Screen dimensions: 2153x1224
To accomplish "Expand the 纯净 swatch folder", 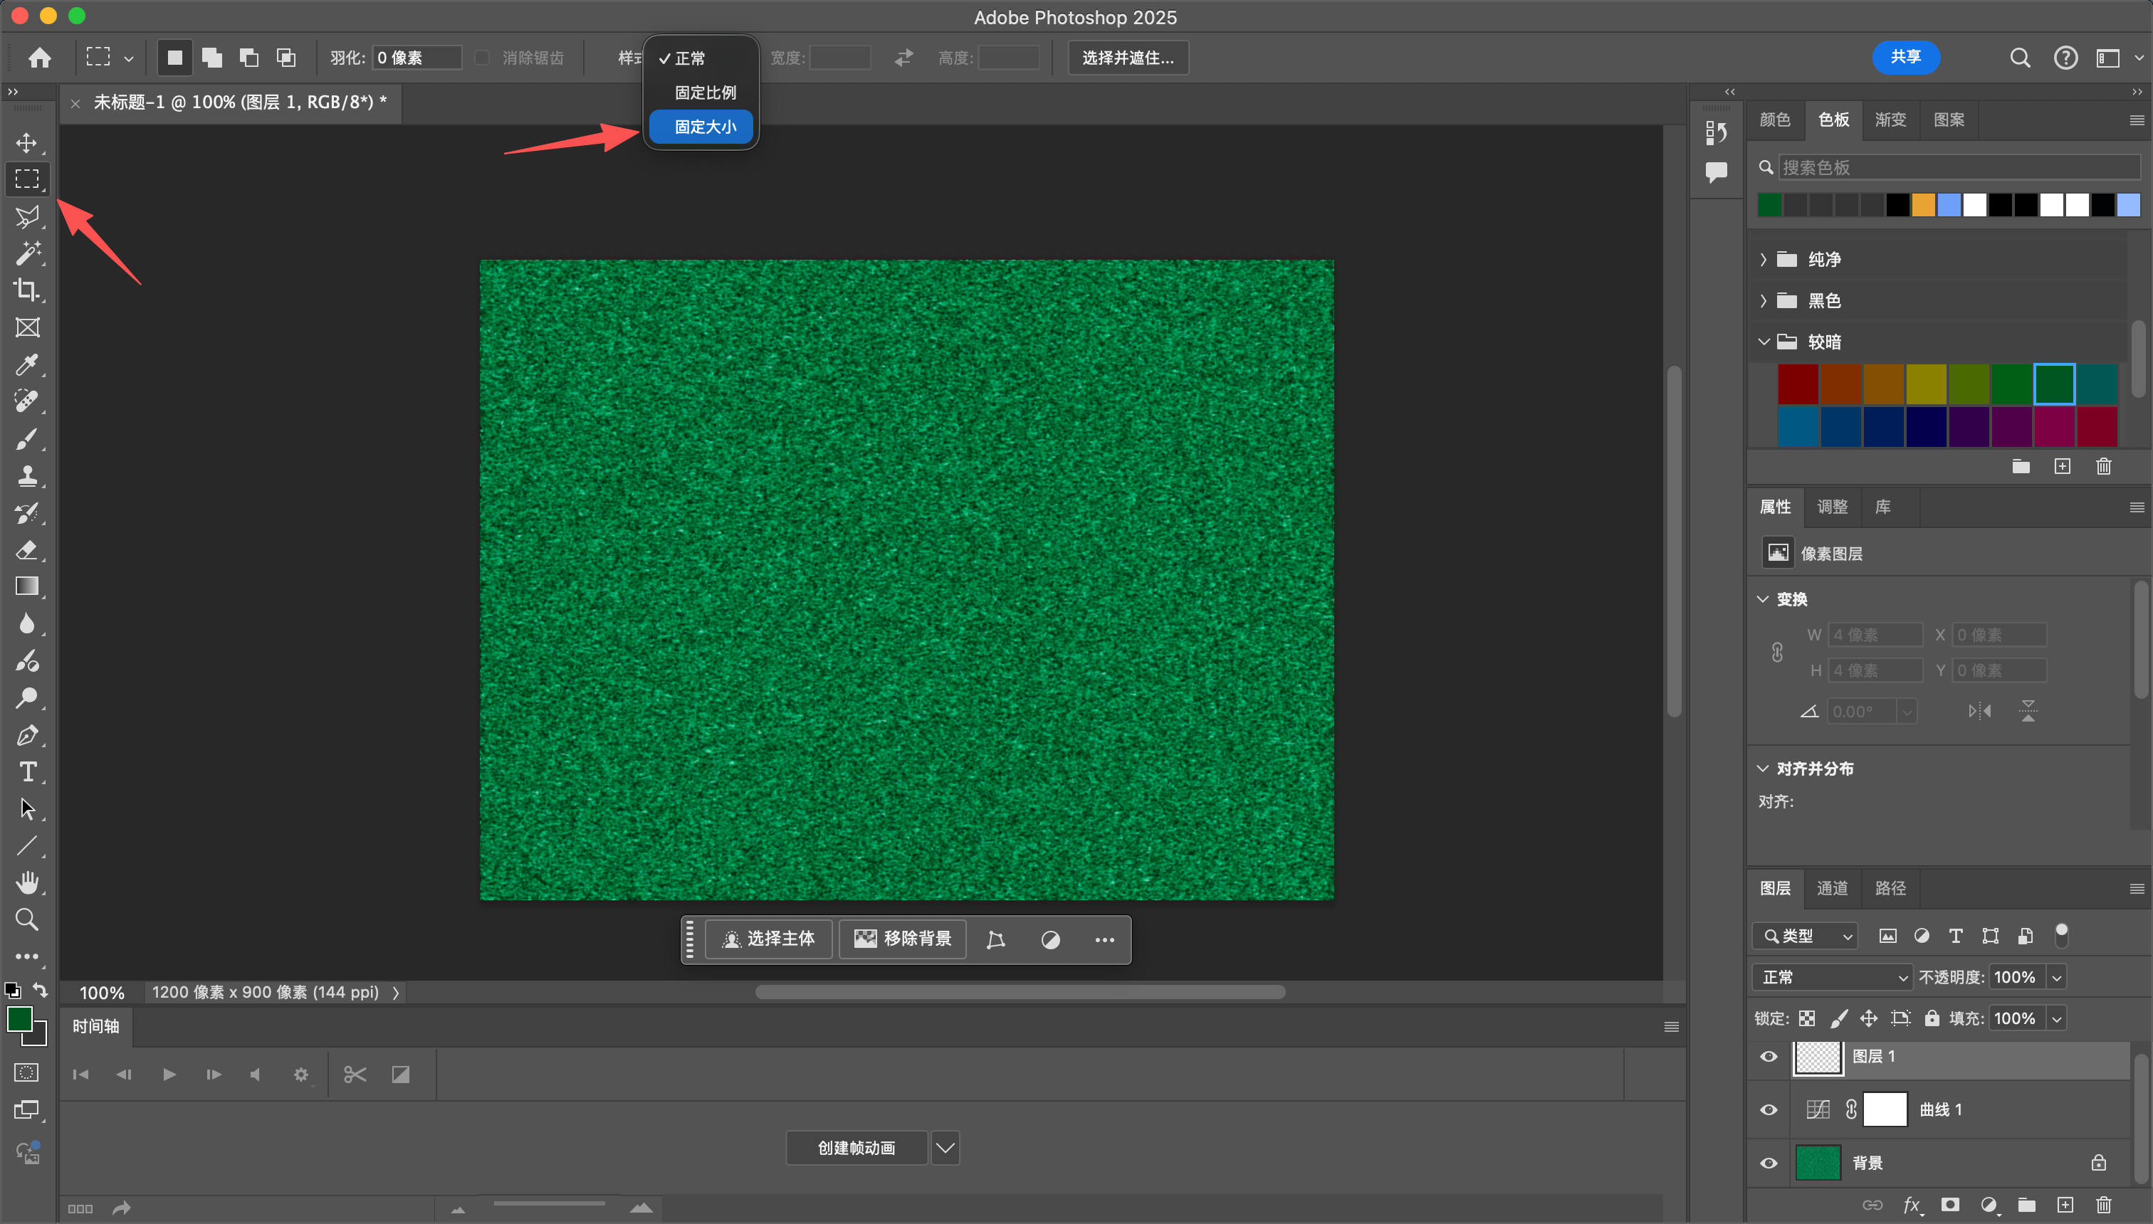I will (x=1763, y=260).
